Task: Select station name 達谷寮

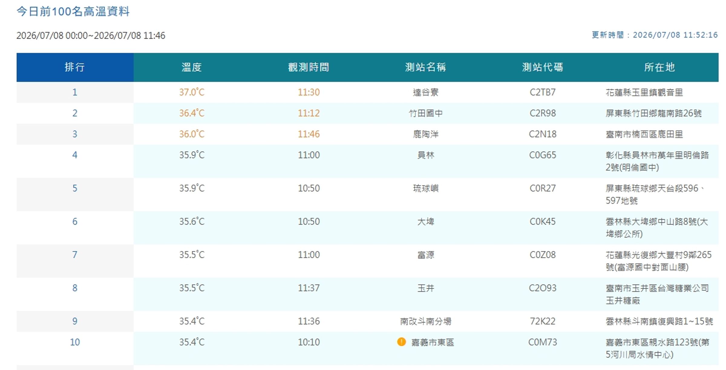Action: (x=426, y=92)
